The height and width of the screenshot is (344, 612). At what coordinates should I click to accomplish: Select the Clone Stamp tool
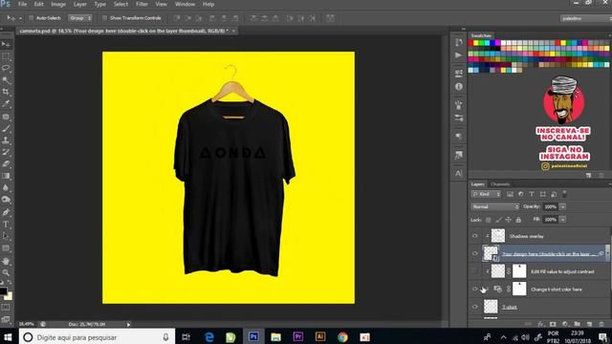(x=6, y=140)
